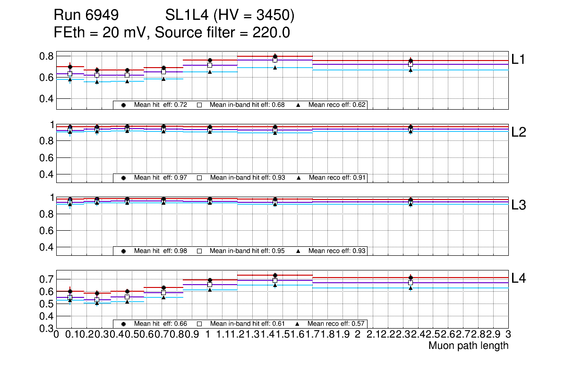Click the 'Mean hit eff: 0.72' legend text

click(x=161, y=105)
